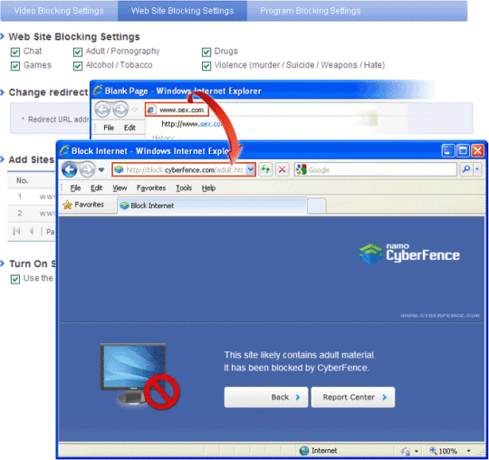Image resolution: width=489 pixels, height=460 pixels.
Task: Expand dropdown beside the status bar privacy icon
Action: pyautogui.click(x=417, y=451)
